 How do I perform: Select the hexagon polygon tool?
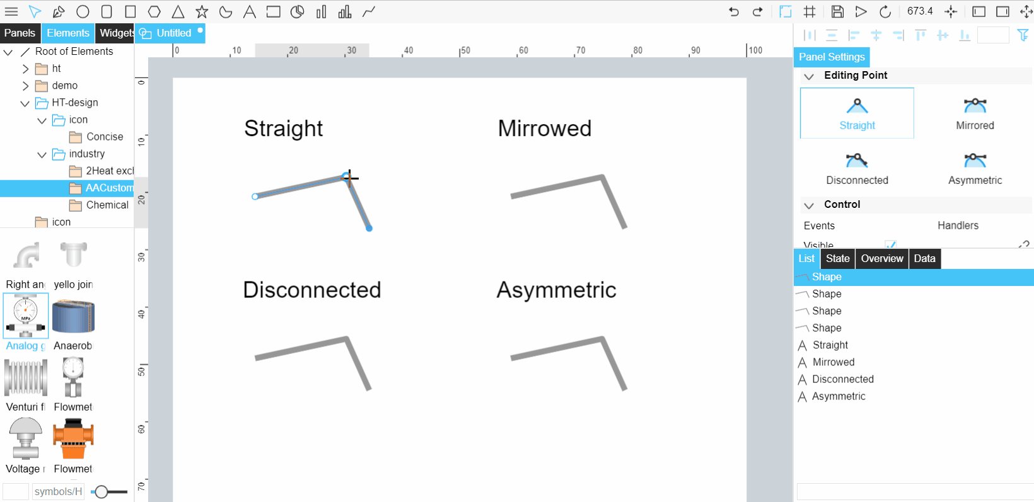click(x=154, y=11)
